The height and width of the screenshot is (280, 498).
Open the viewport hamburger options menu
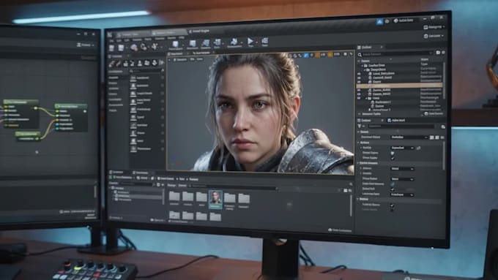tap(170, 59)
